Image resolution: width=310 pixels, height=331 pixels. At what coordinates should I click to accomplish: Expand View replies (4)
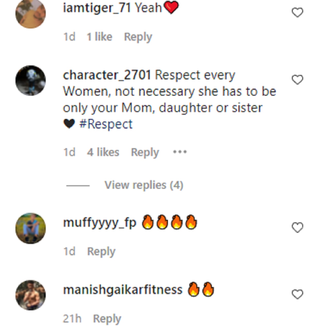144,185
